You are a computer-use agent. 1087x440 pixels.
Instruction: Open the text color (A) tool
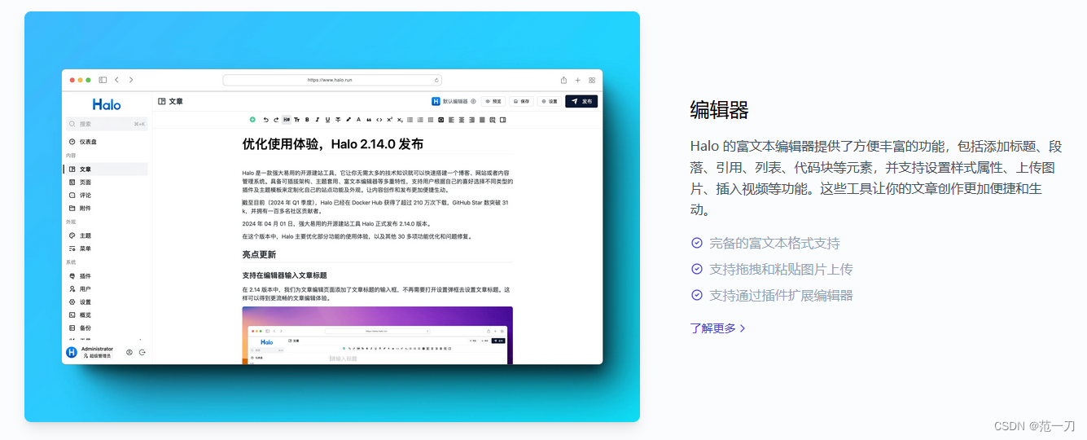click(x=358, y=120)
